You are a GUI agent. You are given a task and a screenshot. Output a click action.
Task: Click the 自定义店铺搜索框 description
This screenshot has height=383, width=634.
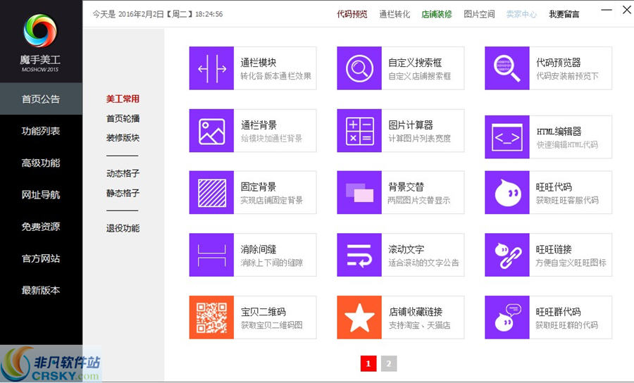(x=420, y=76)
